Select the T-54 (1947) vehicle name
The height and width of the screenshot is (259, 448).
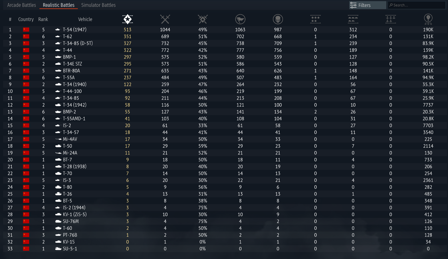coord(75,30)
